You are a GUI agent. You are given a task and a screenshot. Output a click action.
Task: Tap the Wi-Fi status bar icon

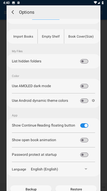tap(95, 3)
